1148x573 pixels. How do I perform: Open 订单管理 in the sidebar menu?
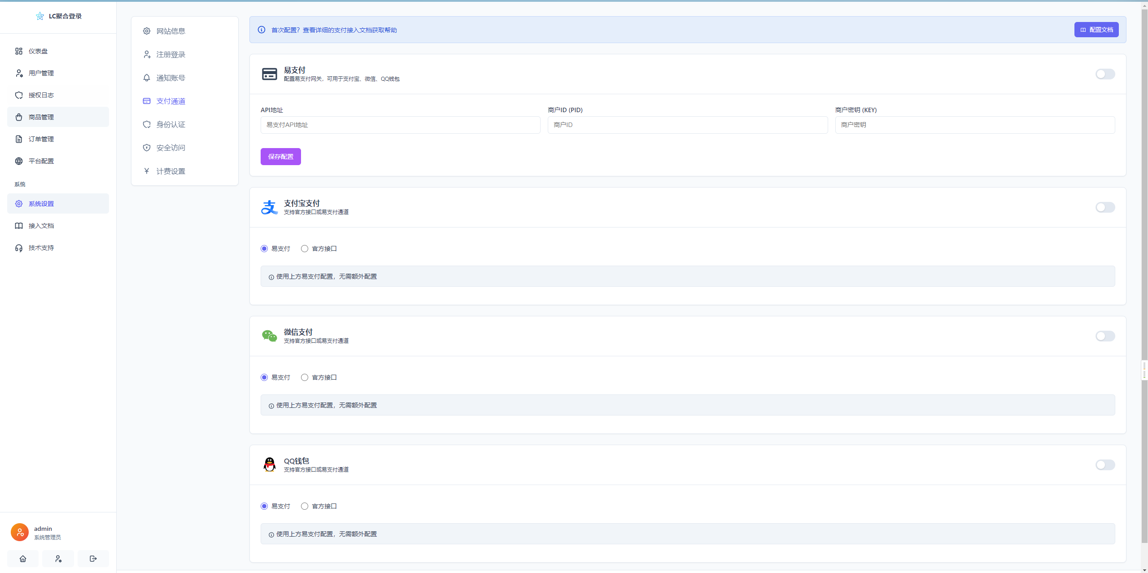(41, 139)
